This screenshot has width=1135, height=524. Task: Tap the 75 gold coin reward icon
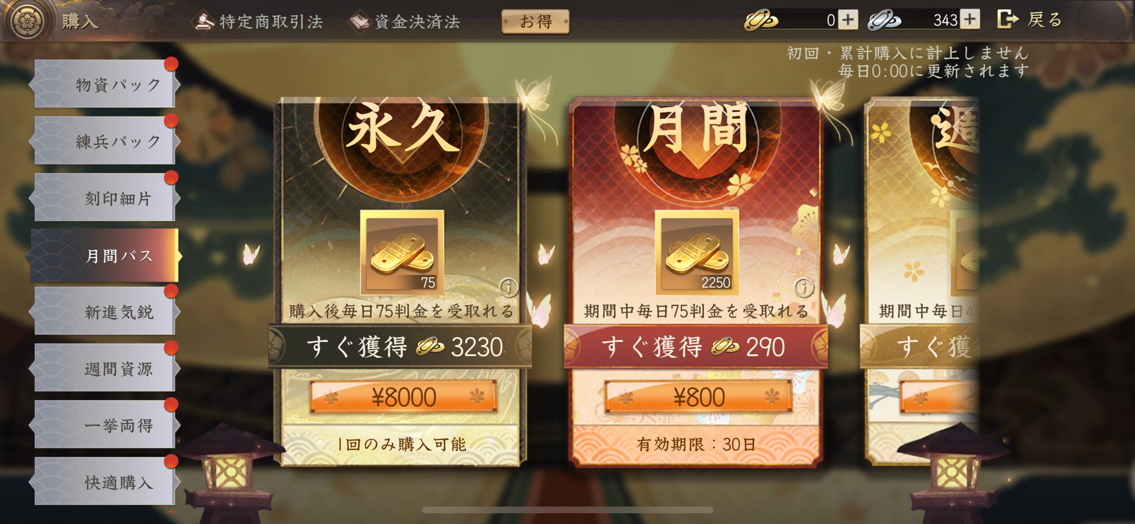(x=402, y=252)
